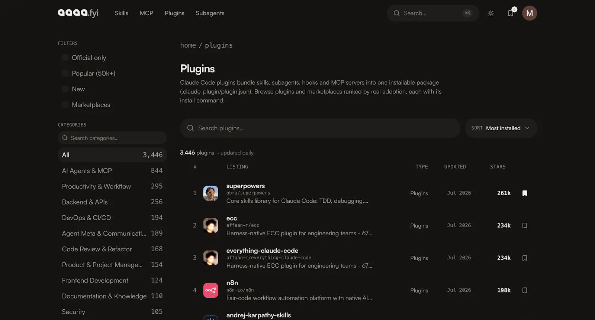Click the affaan-m/everything-claude-code repo path
The image size is (595, 320).
coord(269,258)
